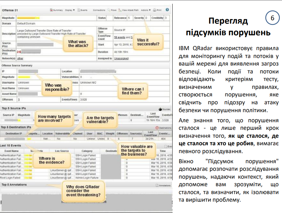Click the Source IP offense type value
This screenshot has height=213, width=282.
(x=119, y=30)
